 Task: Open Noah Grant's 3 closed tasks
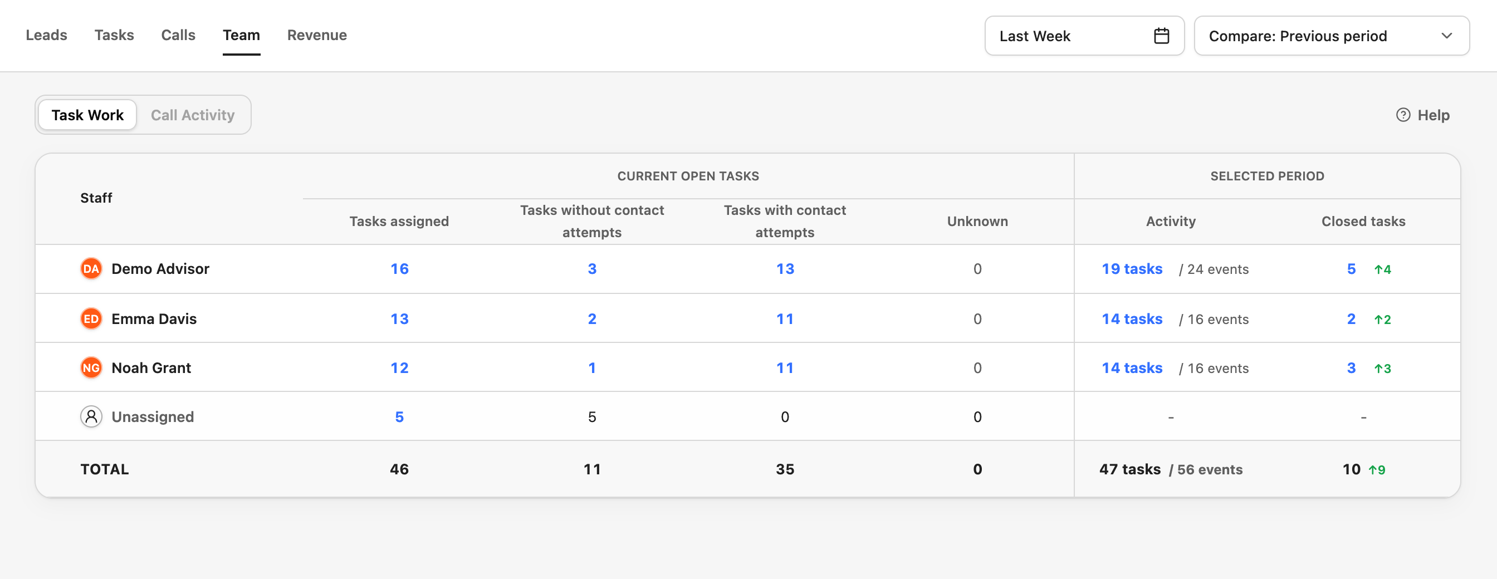[x=1351, y=367]
